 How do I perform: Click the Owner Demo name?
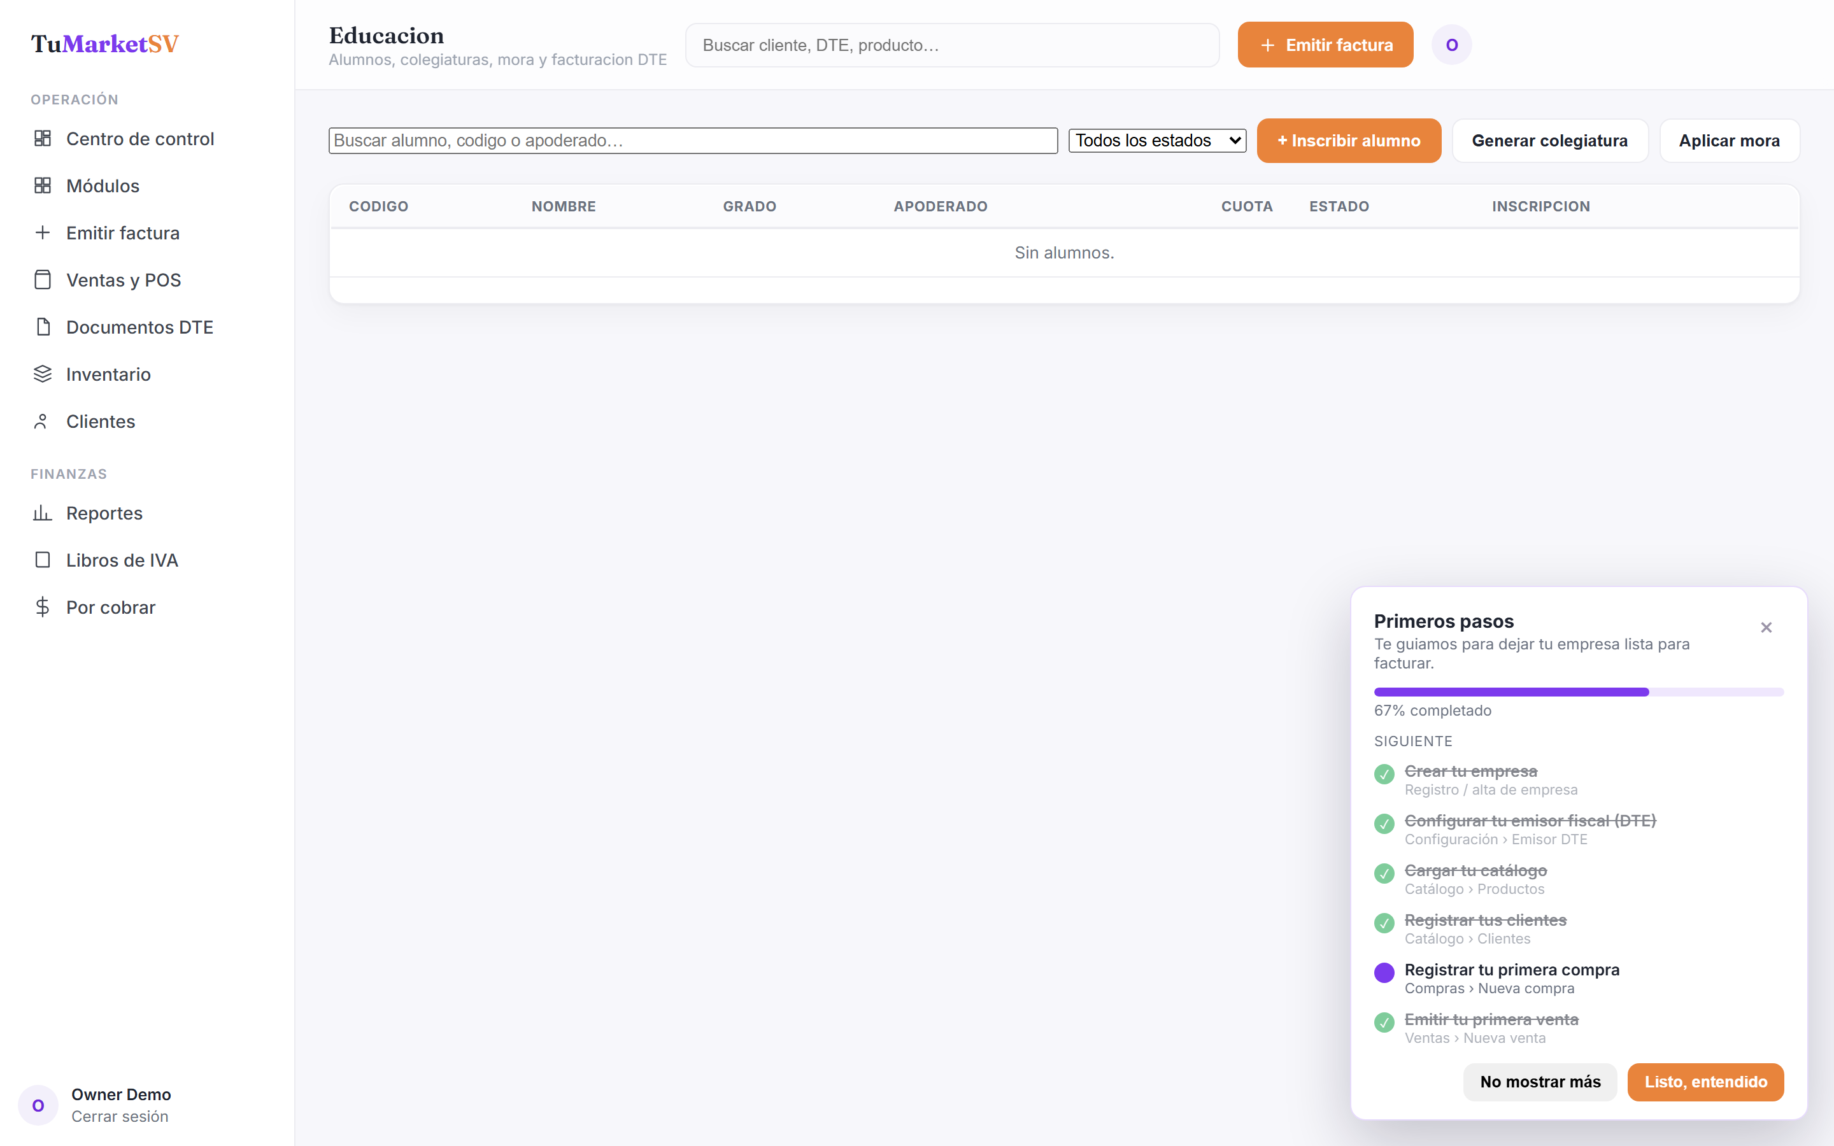pyautogui.click(x=121, y=1094)
